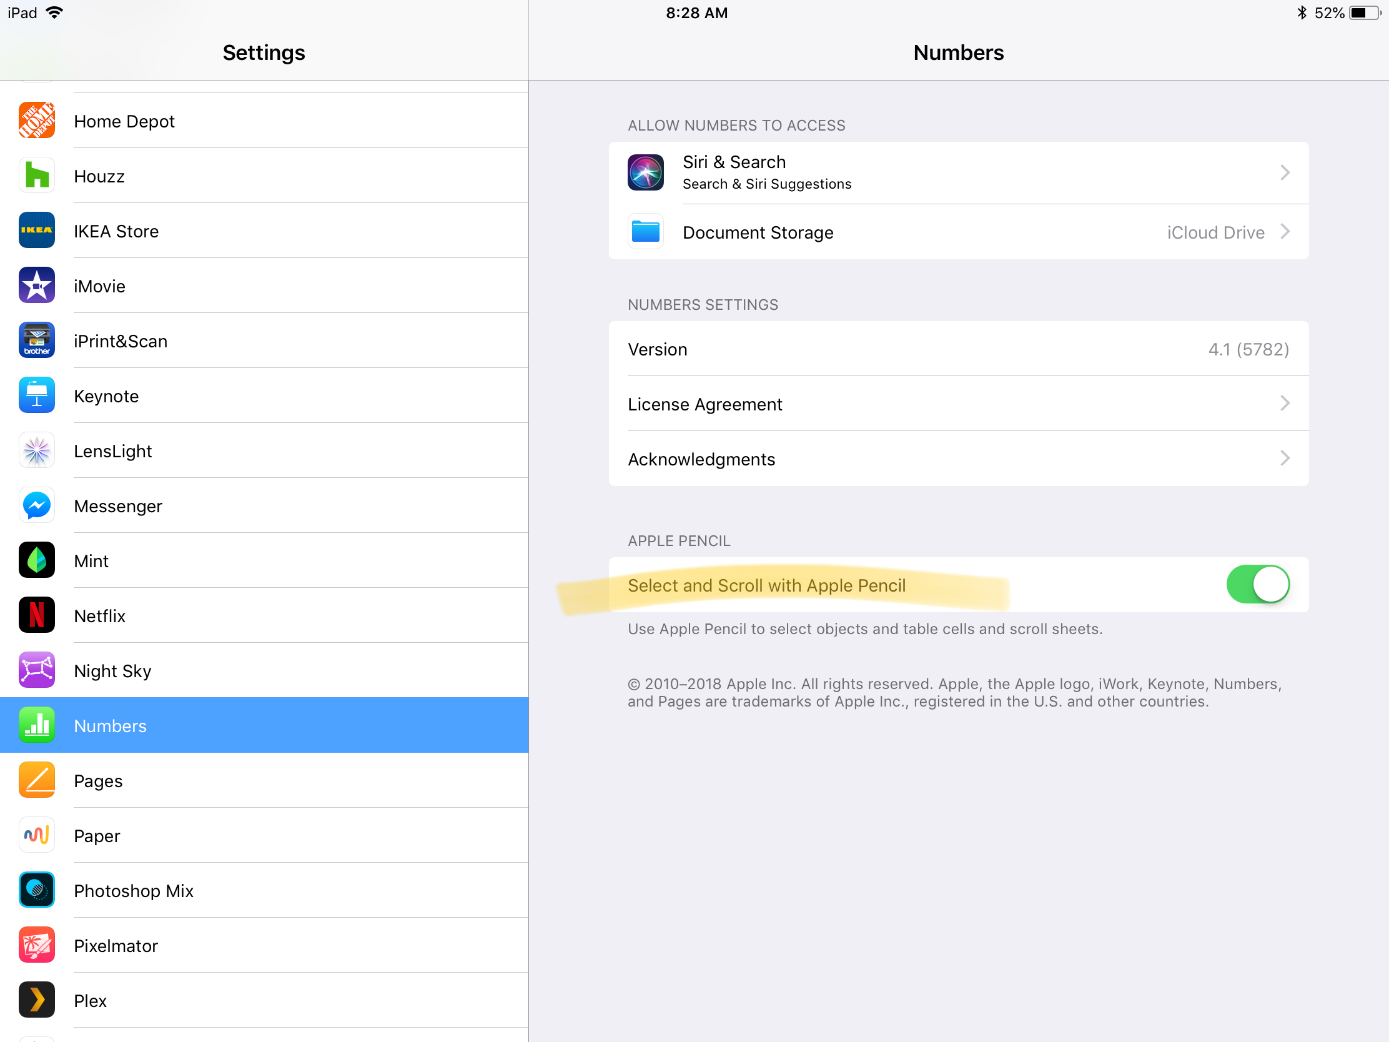Tap the iCloud Drive value
Screen dimensions: 1389x1042
[1215, 232]
